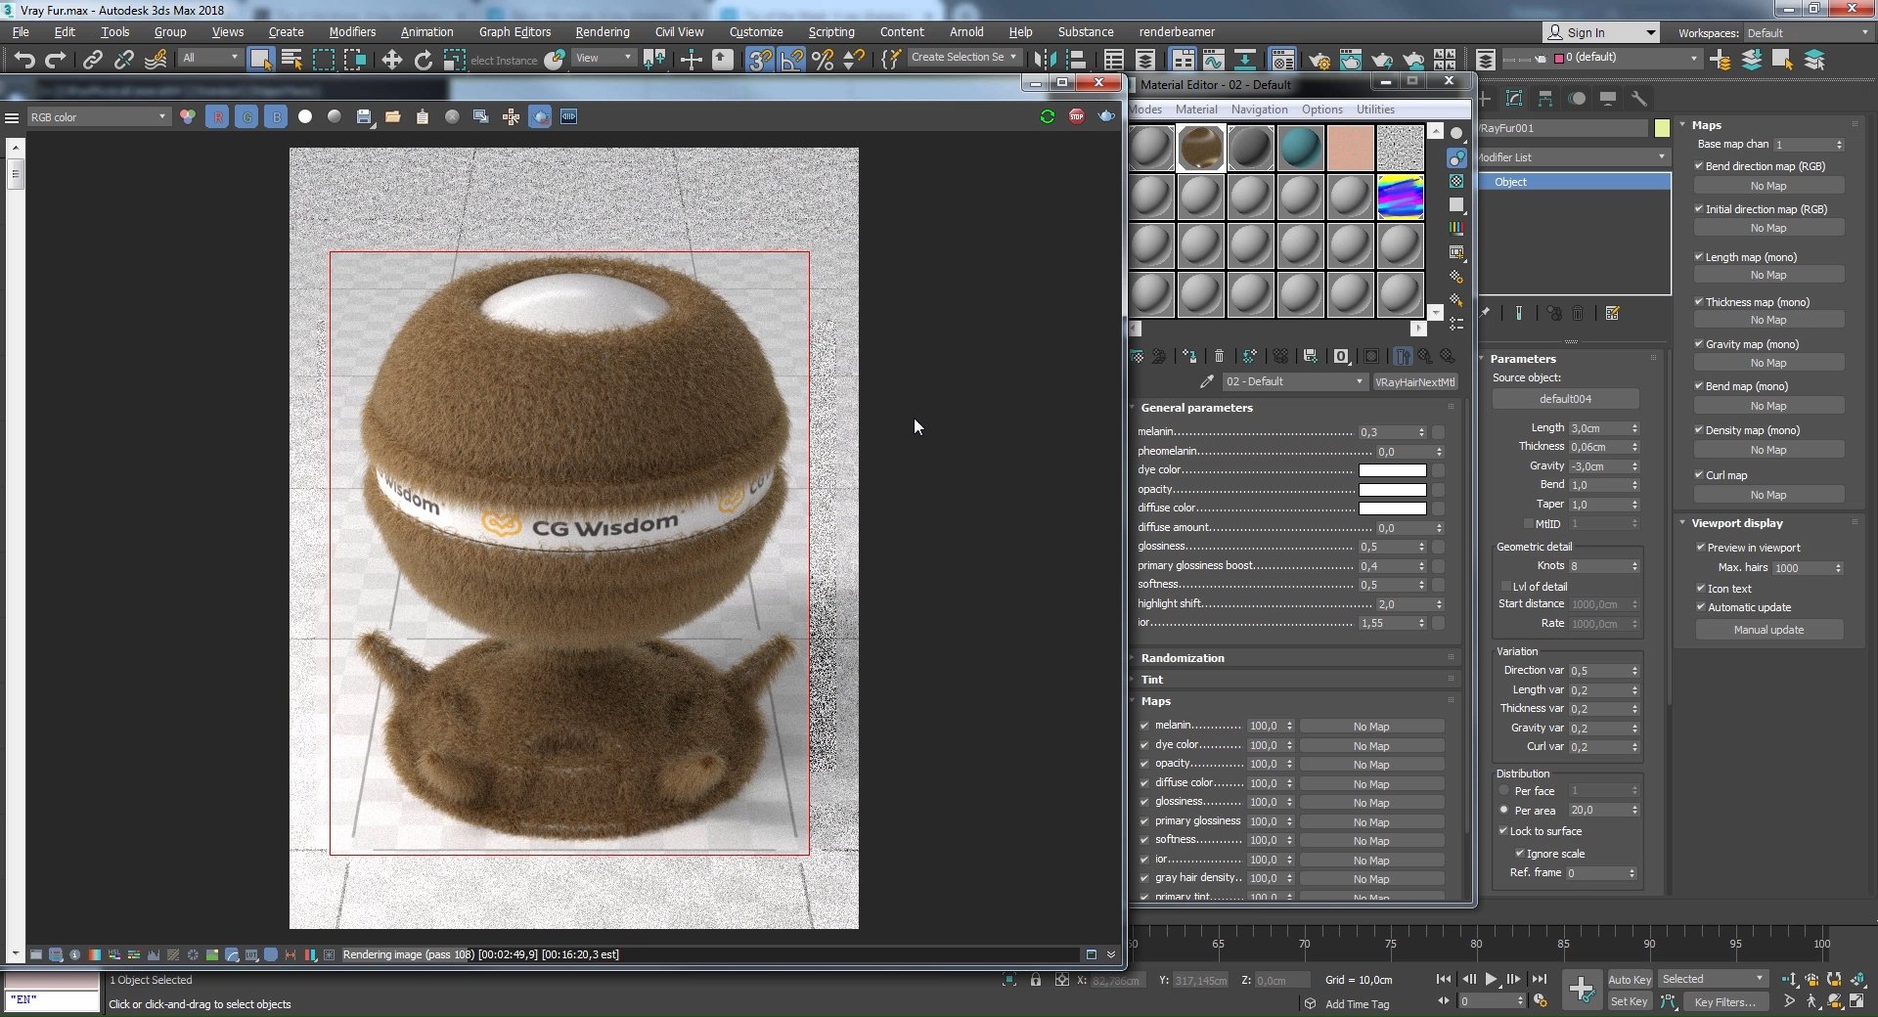The height and width of the screenshot is (1017, 1878).
Task: Click the VRayHairNextMtl type button
Action: click(x=1414, y=382)
